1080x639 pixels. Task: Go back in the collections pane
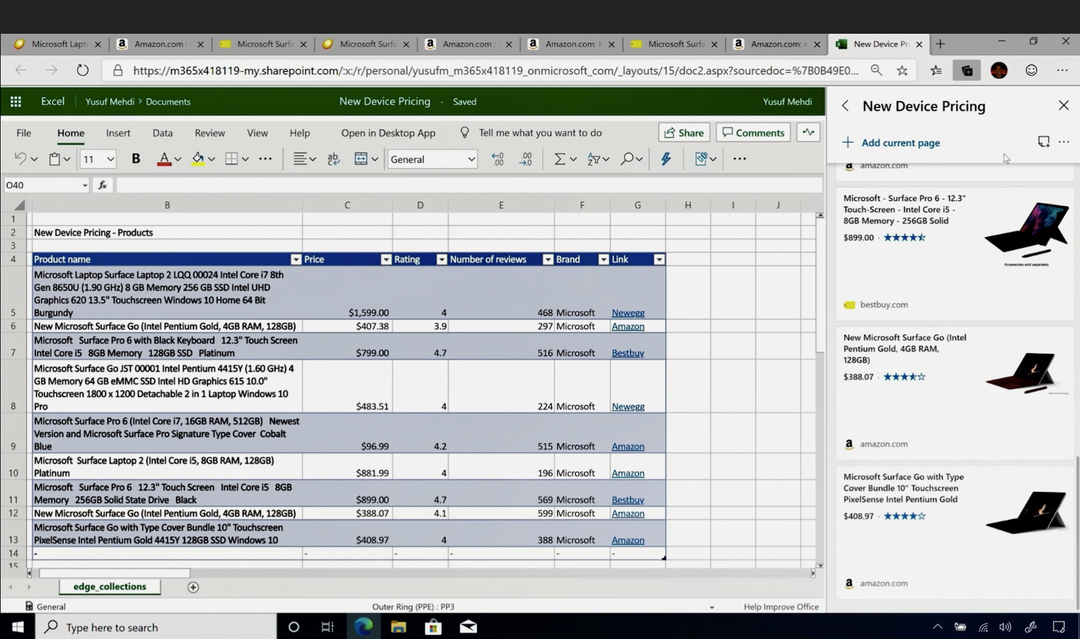[845, 106]
